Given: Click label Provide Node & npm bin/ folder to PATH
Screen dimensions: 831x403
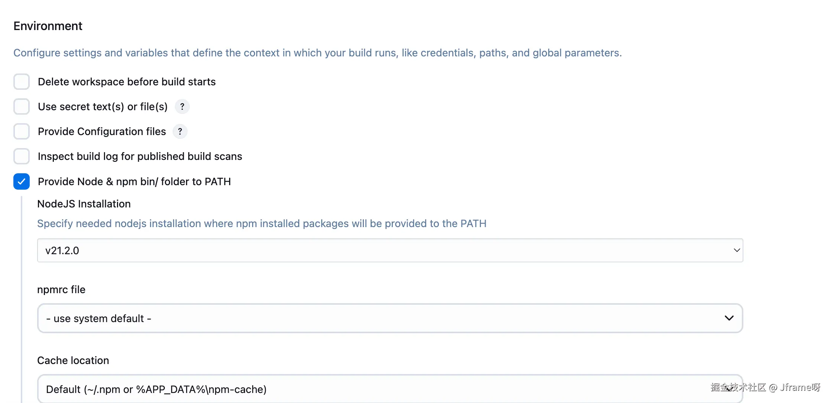Looking at the screenshot, I should click(x=134, y=182).
